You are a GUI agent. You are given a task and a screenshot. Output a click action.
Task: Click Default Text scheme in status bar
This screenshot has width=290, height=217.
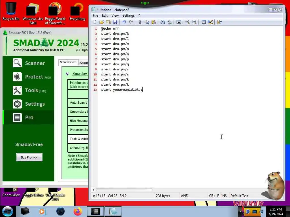click(239, 196)
